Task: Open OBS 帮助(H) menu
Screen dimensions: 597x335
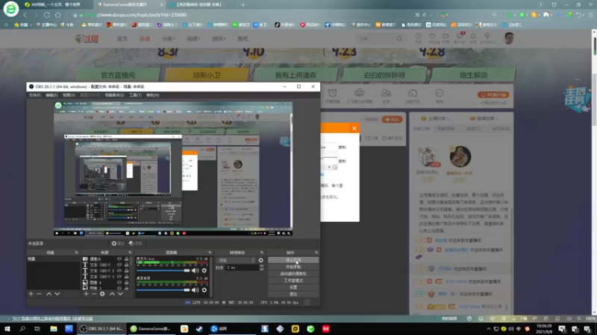Action: 153,95
